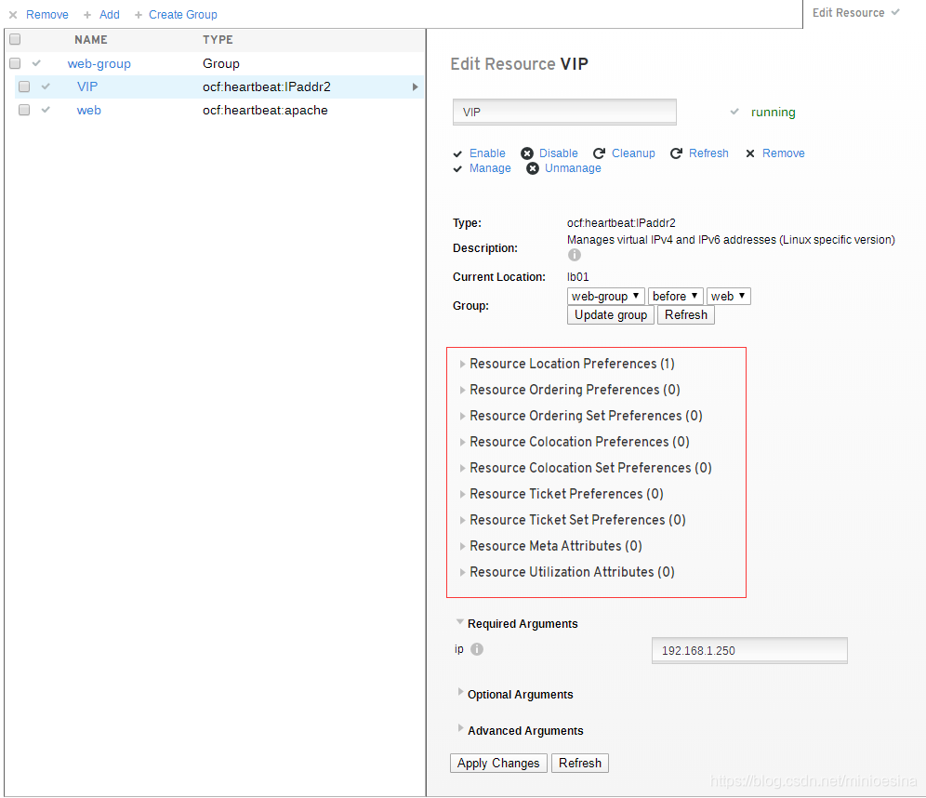926x798 pixels.
Task: Click the Apply Changes button
Action: point(498,763)
